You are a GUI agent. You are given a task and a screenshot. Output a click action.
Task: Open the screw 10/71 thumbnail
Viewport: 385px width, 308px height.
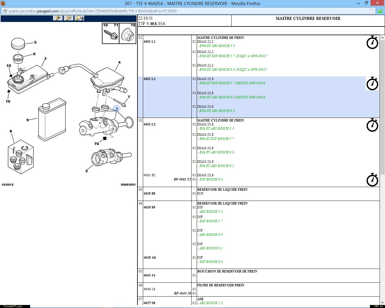(111, 34)
